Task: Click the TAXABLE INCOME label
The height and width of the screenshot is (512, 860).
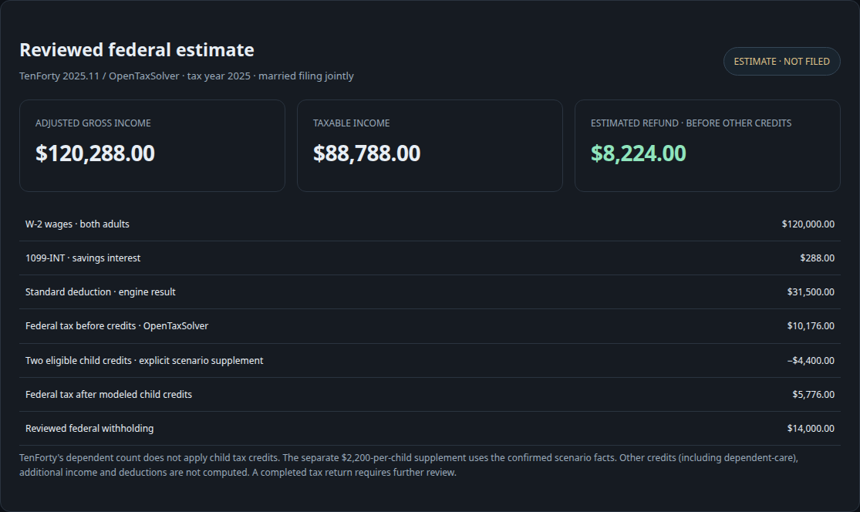Action: [351, 123]
